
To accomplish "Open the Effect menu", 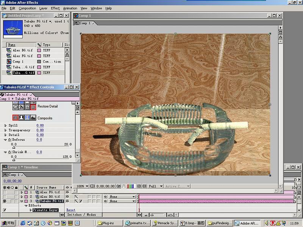I will click(55, 8).
